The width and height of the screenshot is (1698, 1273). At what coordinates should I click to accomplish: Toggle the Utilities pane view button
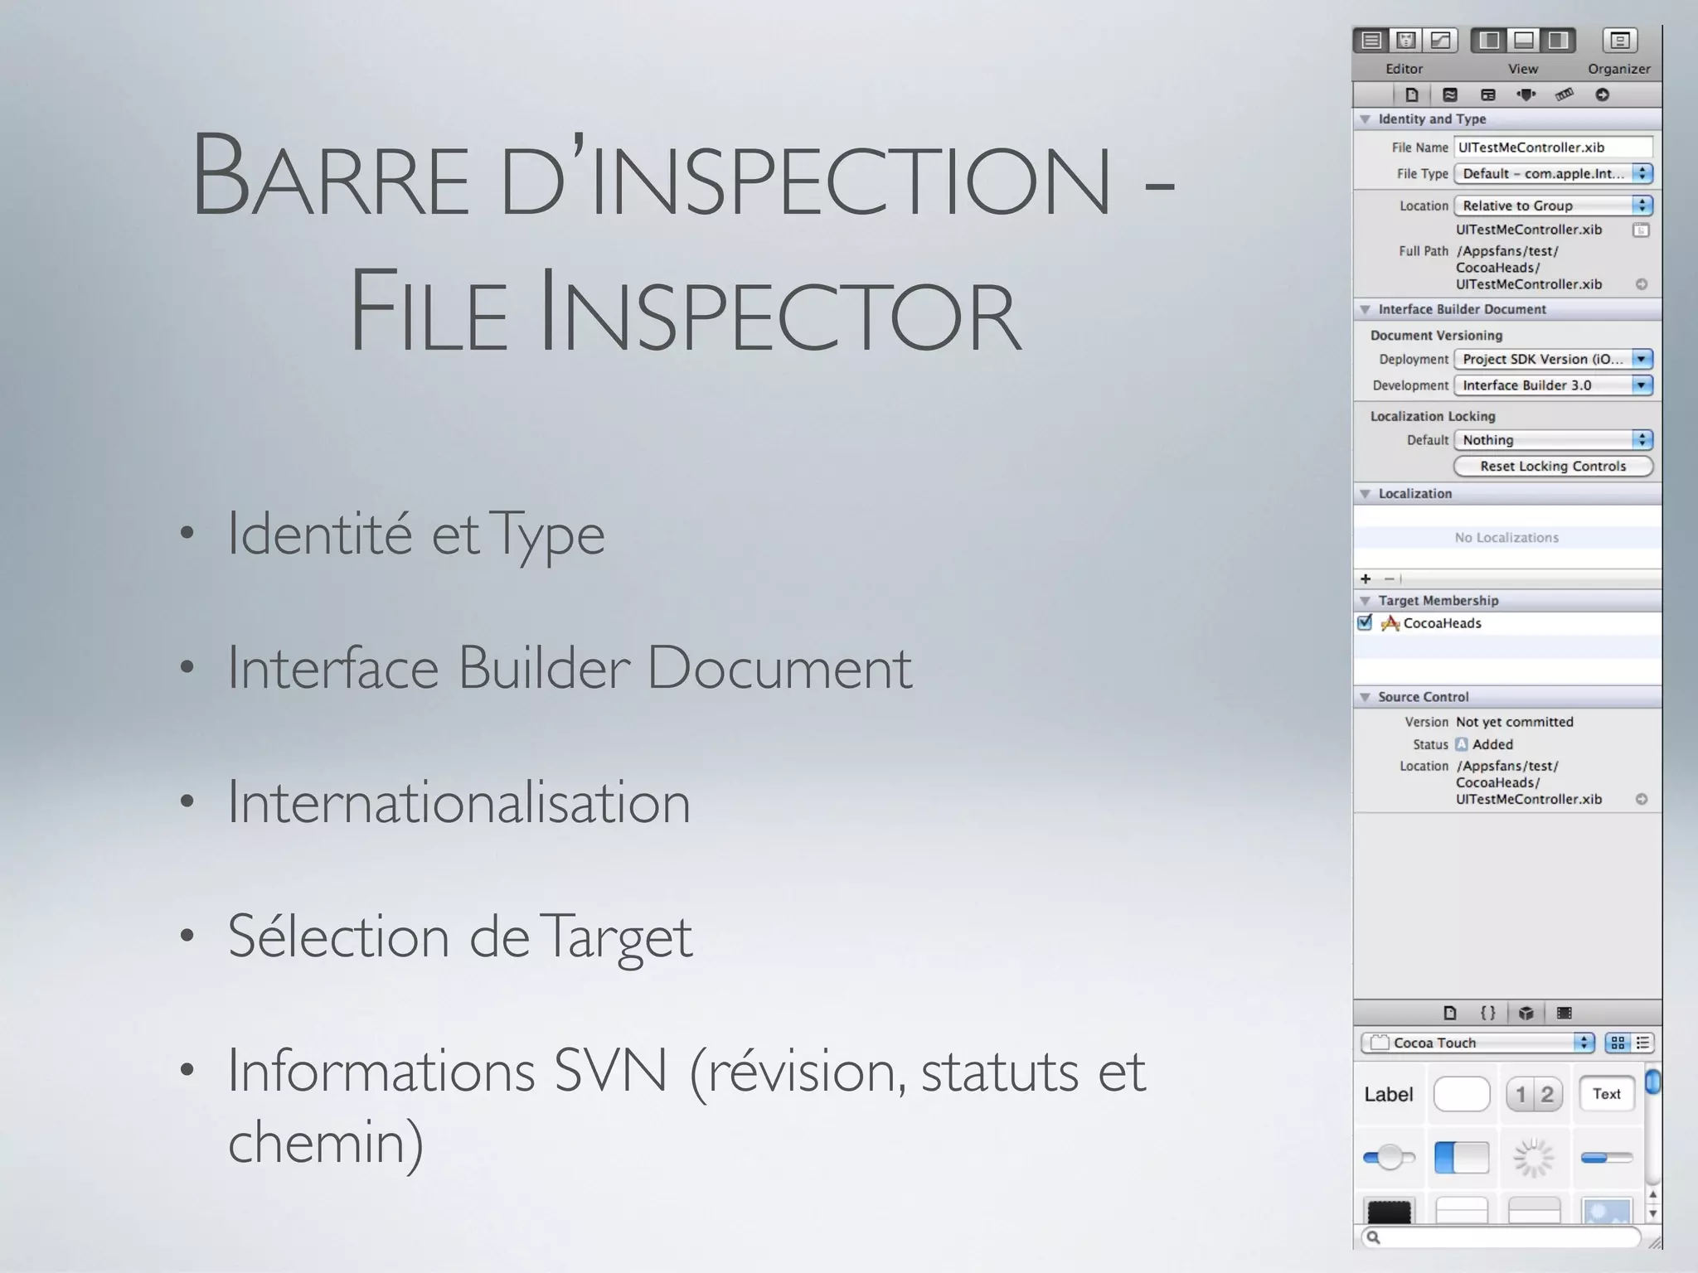click(x=1559, y=40)
